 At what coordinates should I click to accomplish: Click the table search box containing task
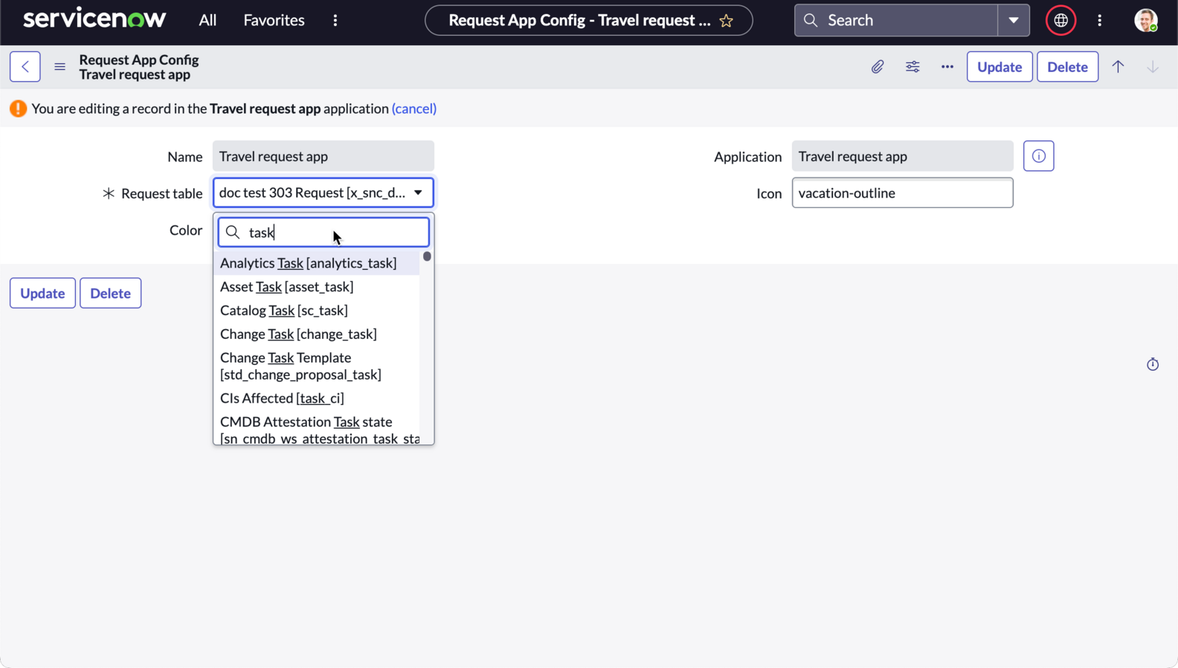pos(324,233)
